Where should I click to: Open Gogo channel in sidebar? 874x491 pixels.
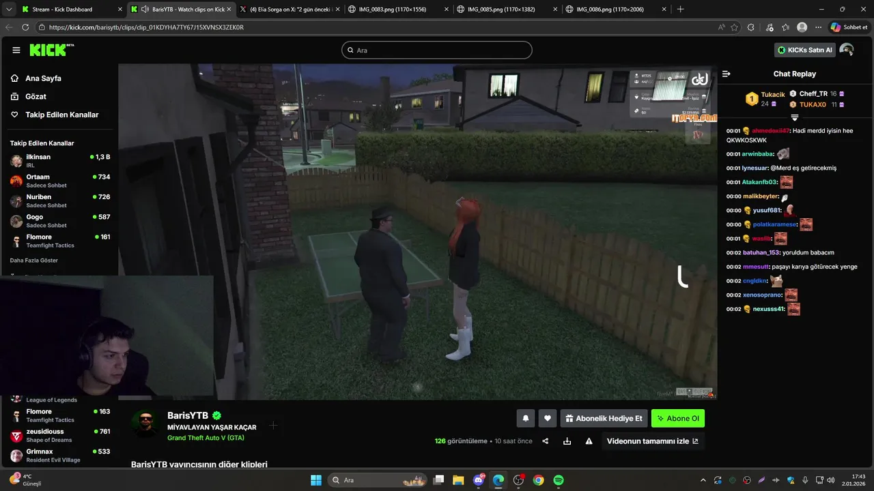[x=60, y=221]
